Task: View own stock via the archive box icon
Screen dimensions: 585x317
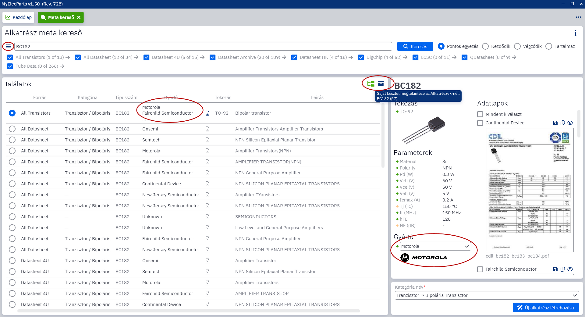Action: [381, 84]
